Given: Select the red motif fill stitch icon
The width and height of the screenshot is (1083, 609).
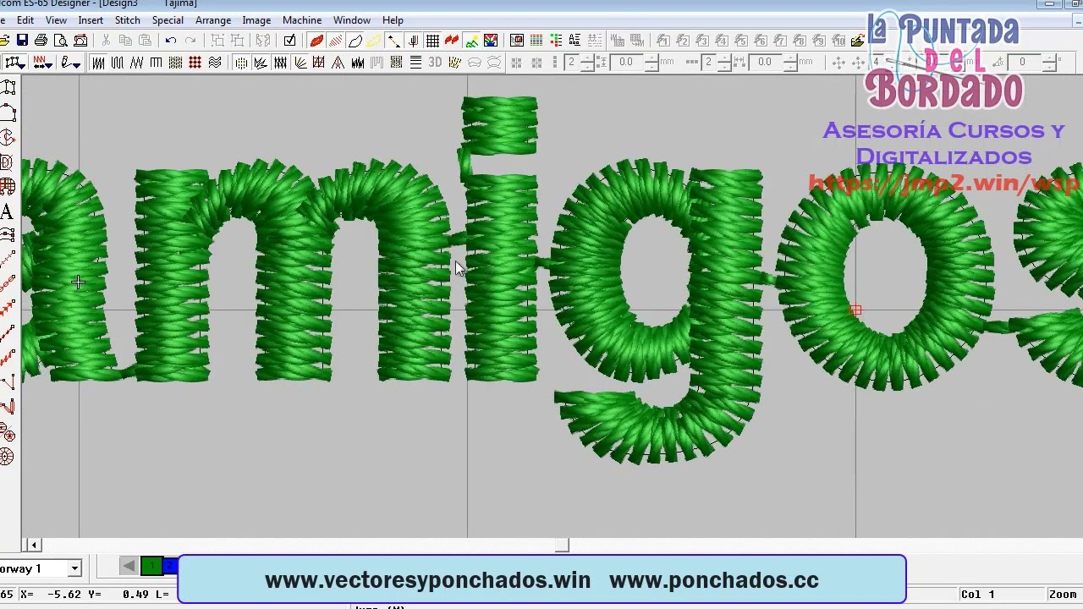Looking at the screenshot, I should pyautogui.click(x=195, y=63).
